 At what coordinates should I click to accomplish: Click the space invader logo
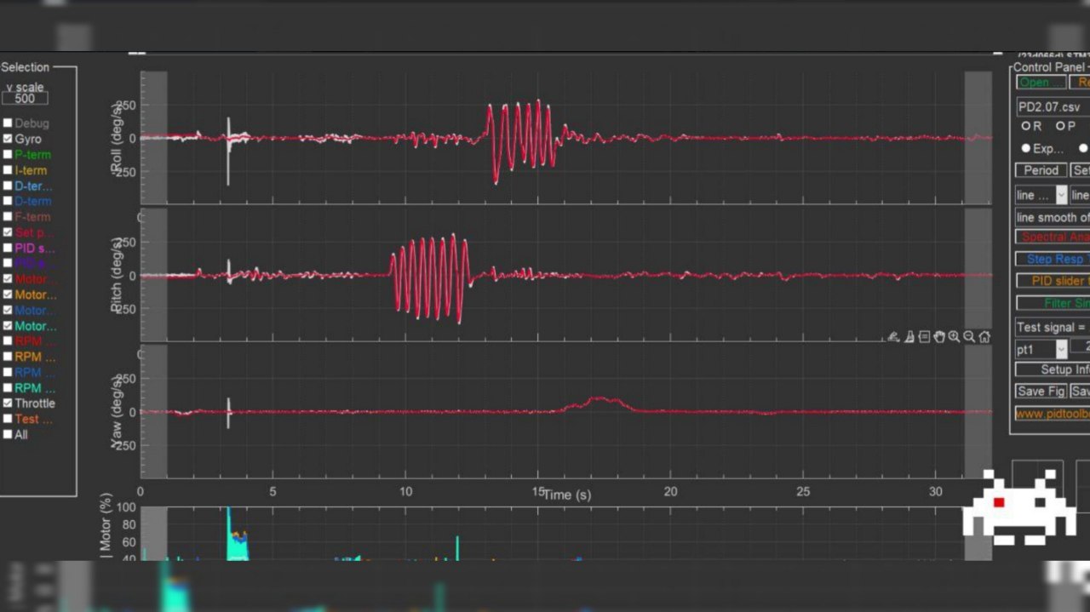point(1018,507)
